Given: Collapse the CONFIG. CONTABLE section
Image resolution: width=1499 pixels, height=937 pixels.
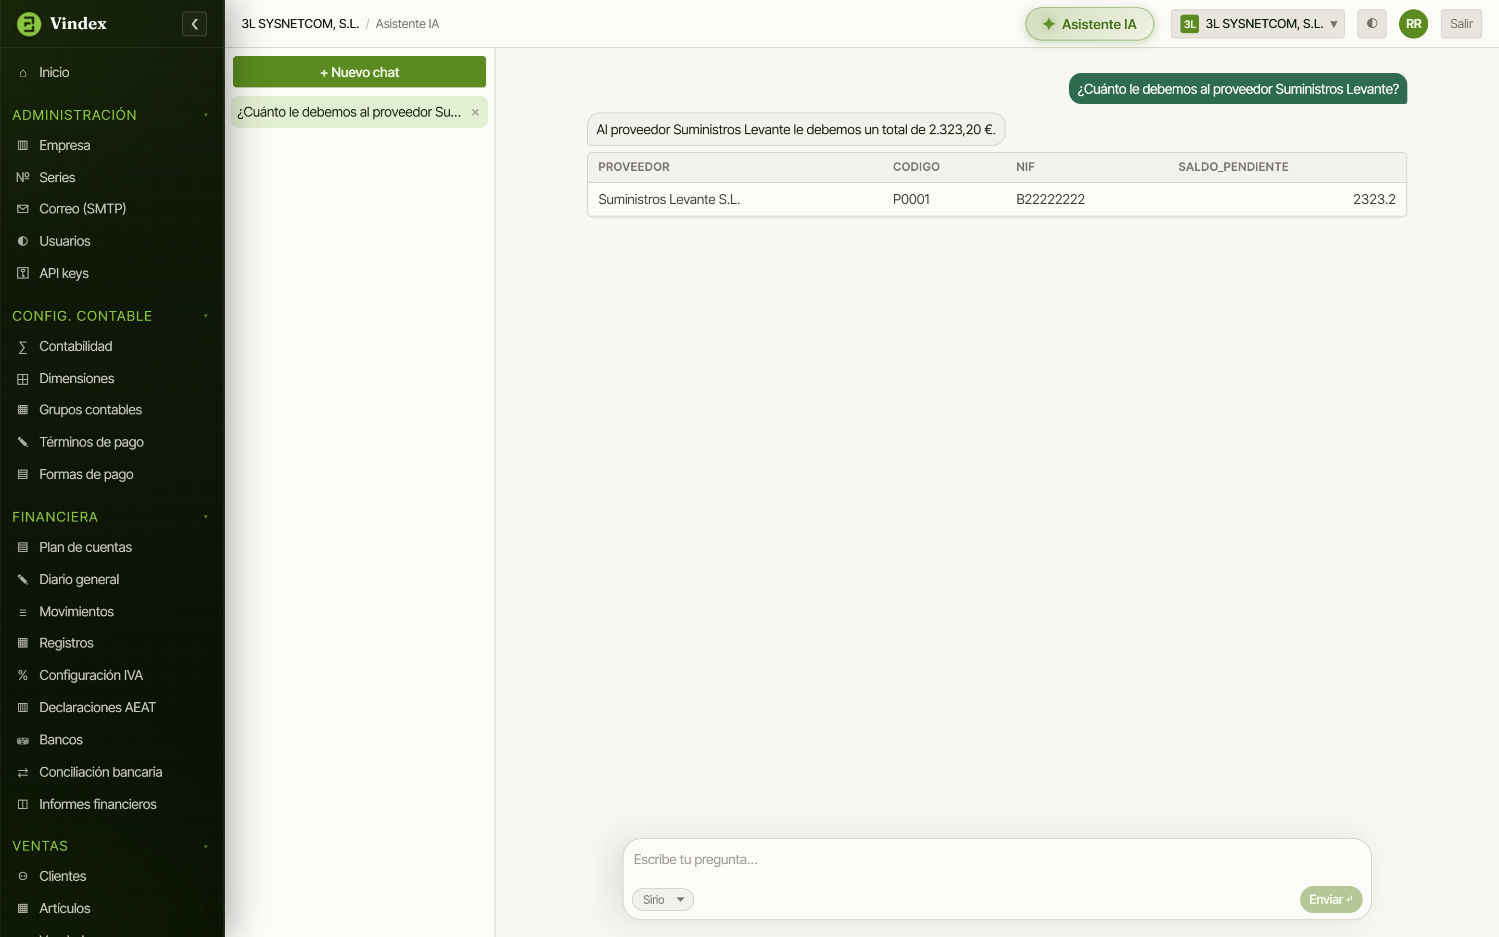Looking at the screenshot, I should (x=206, y=316).
